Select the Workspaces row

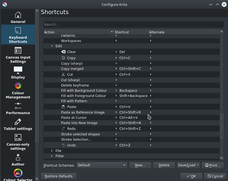click(x=132, y=41)
